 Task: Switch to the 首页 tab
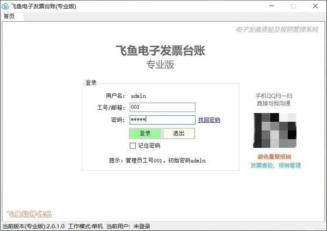[x=9, y=16]
